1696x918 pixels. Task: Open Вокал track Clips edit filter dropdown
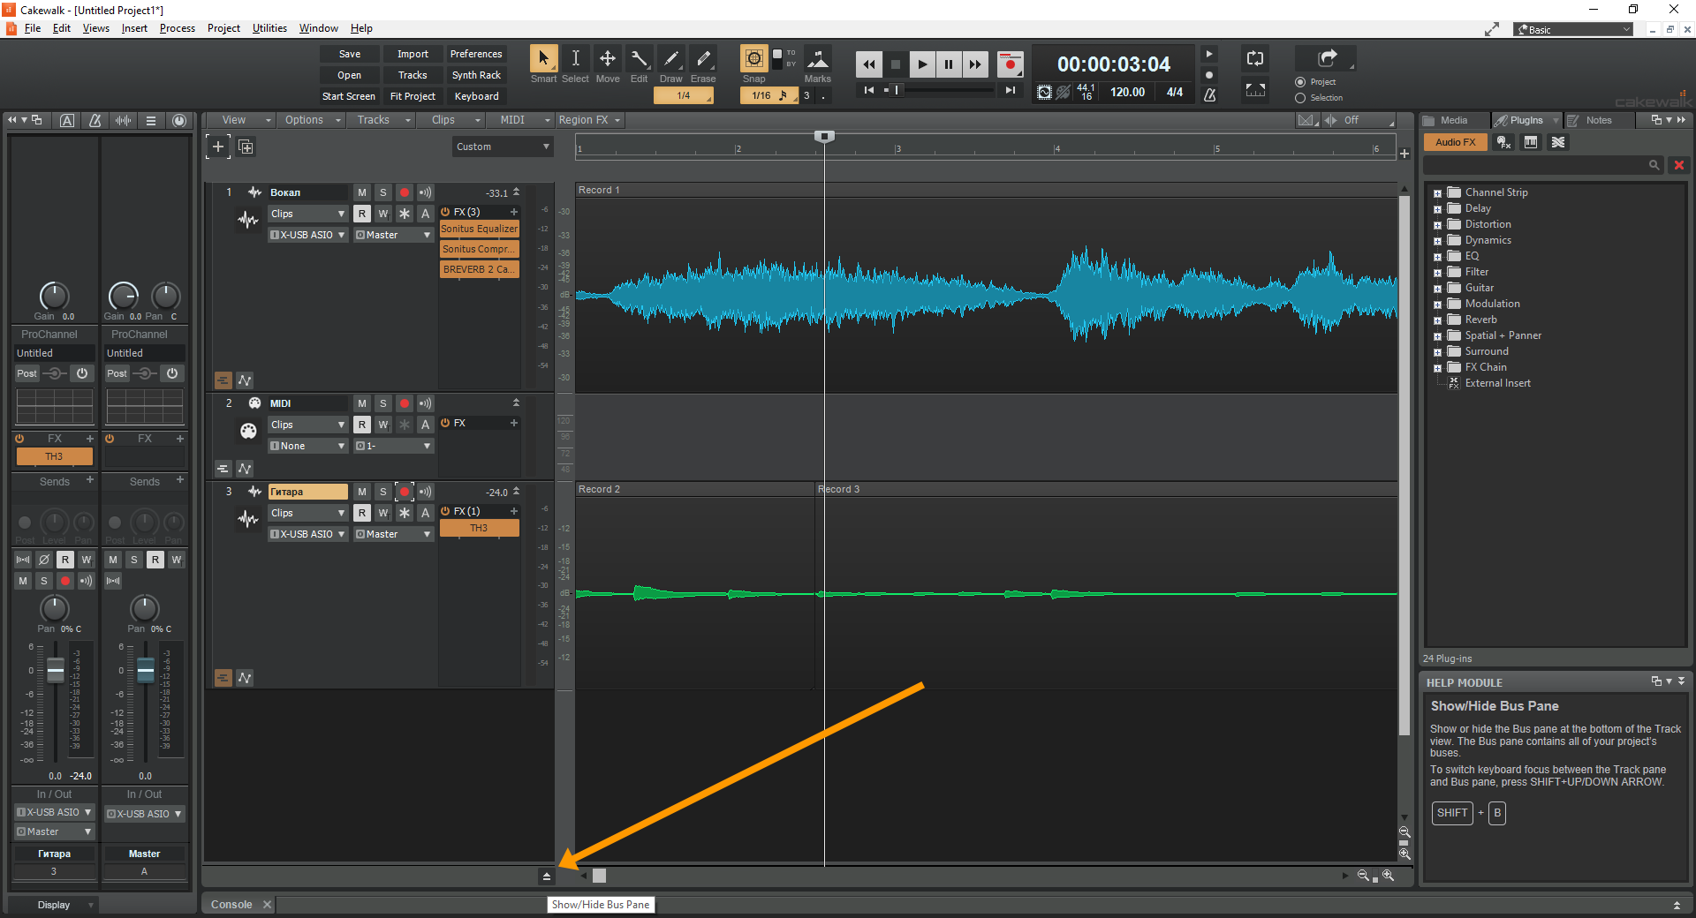[307, 214]
